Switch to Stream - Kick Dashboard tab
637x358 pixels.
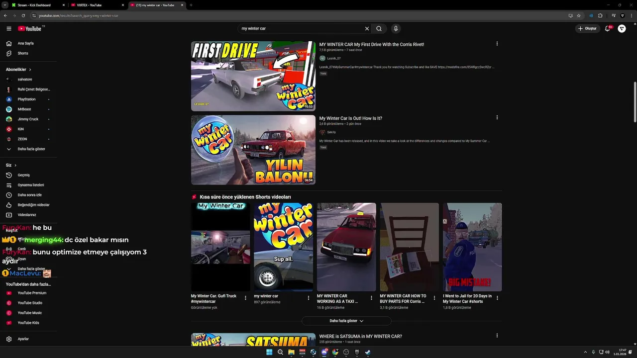pos(37,5)
